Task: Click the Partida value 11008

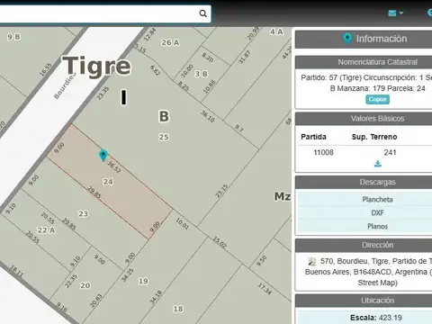Action: (x=323, y=152)
